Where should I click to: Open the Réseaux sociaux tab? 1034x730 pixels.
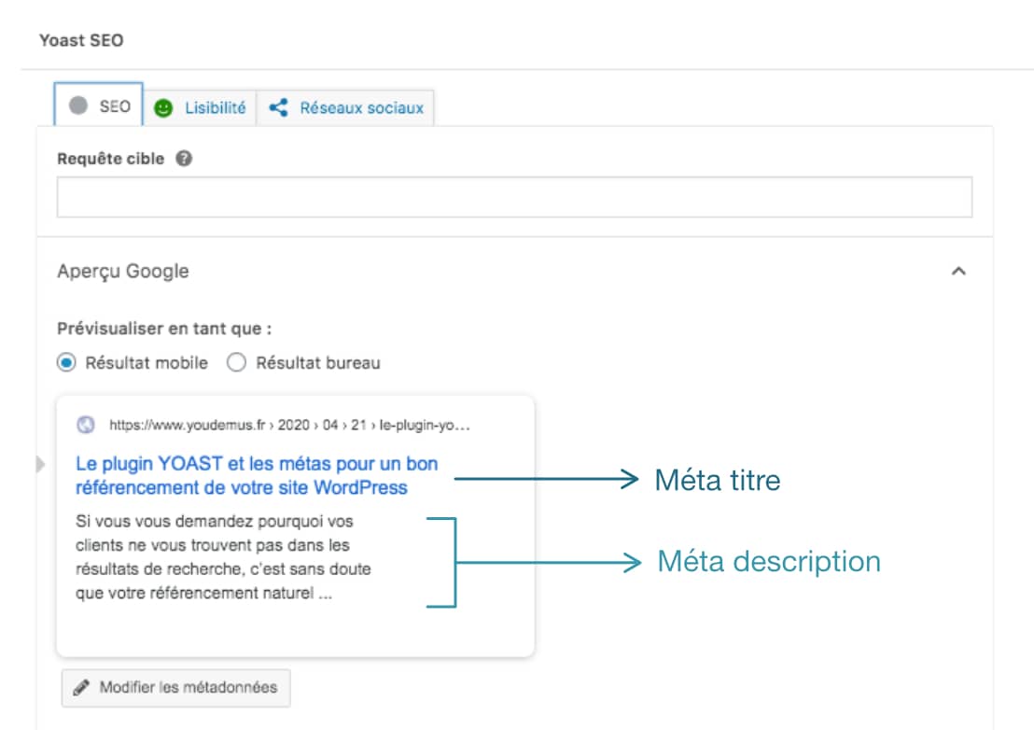click(x=361, y=108)
